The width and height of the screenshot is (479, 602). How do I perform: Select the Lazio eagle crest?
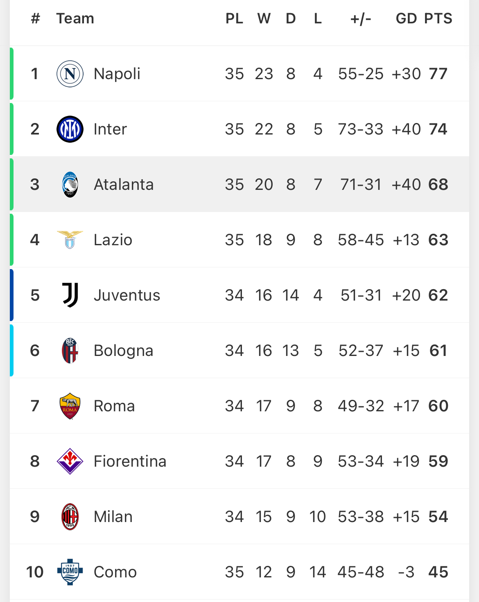(70, 239)
